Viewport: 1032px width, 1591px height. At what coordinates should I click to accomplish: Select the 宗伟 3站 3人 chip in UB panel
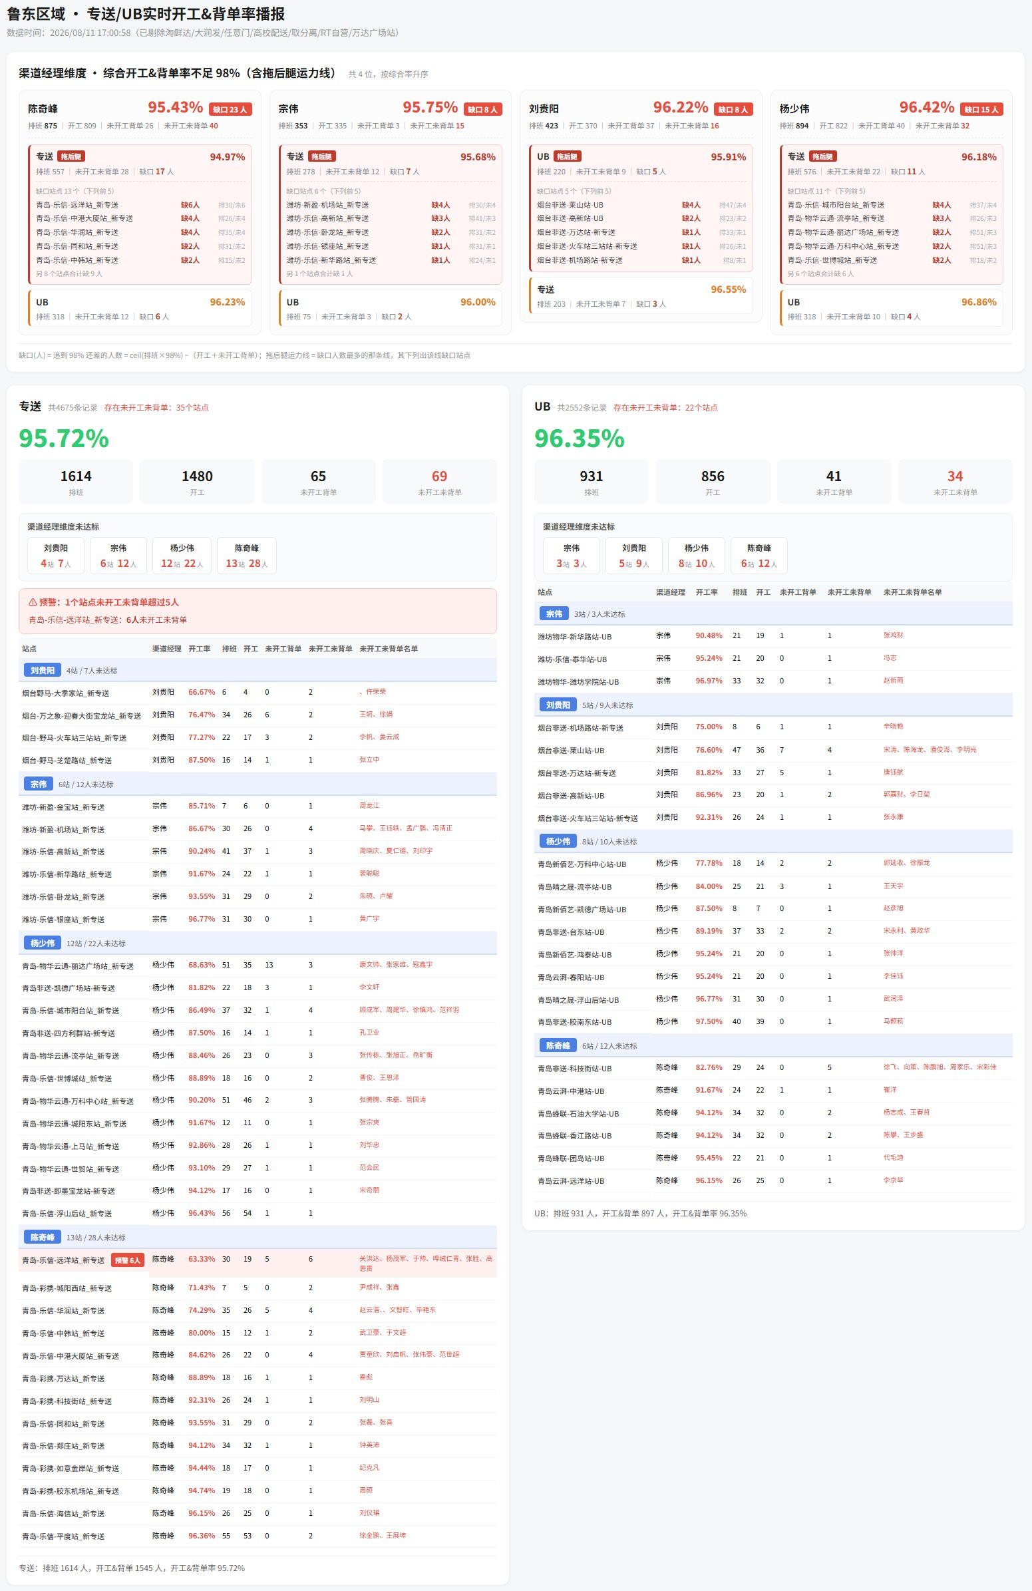(572, 556)
